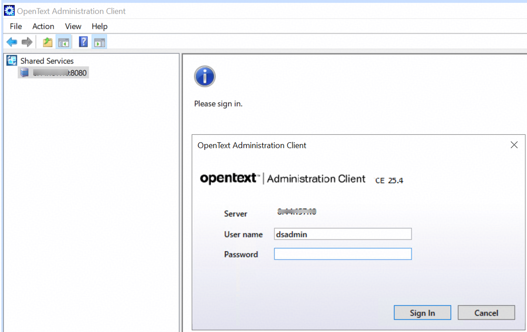Open Help using the question mark icon
Screen dimensions: 527x332
click(x=83, y=42)
